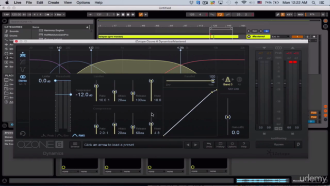The width and height of the screenshot is (330, 186).
Task: Open the History panel in Ozone
Action: [220, 145]
